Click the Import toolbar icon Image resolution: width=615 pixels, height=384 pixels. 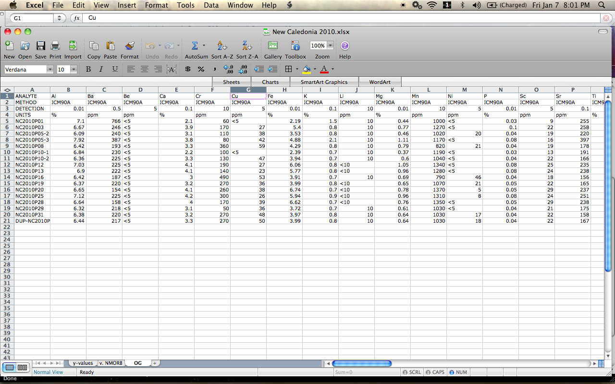(73, 46)
